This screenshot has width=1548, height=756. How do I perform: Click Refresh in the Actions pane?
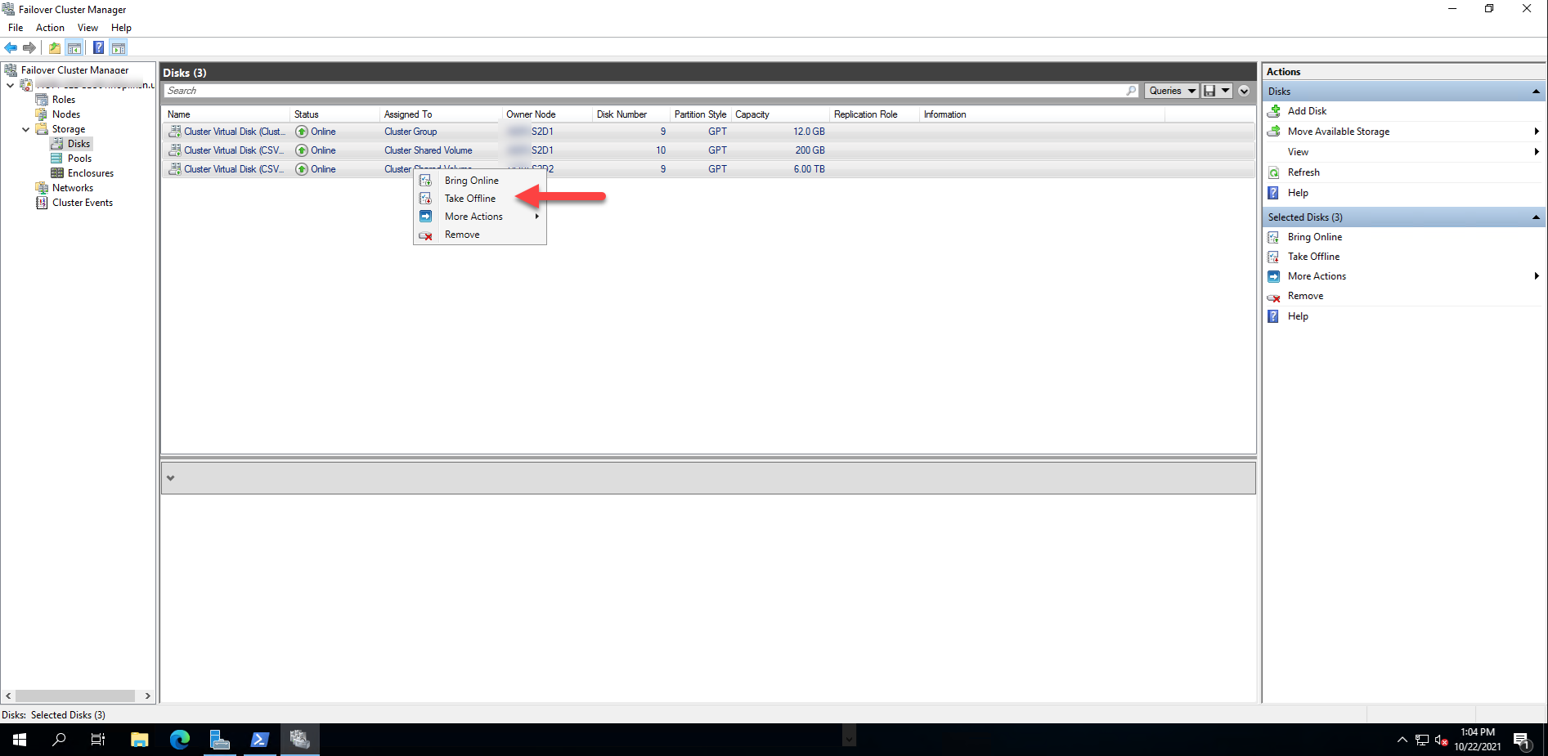tap(1303, 172)
